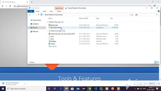
Task: Open Task View on taskbar
Action: 55,89
